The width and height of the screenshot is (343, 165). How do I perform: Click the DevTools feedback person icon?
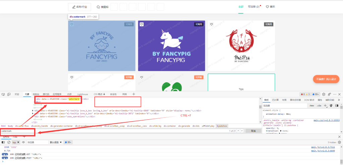pos(330,94)
